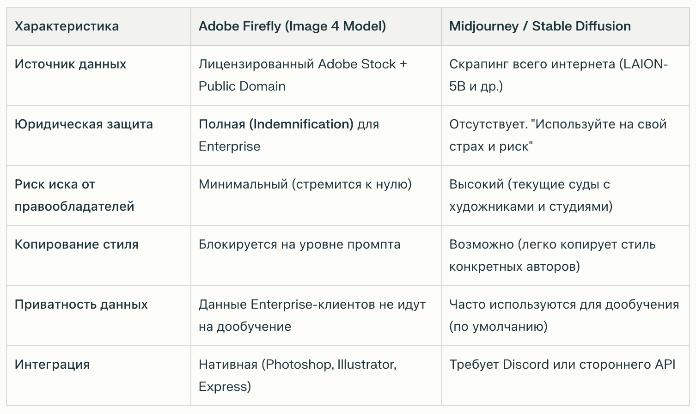
Task: Click the 'Скрапинг всего интернета' cell
Action: 558,75
